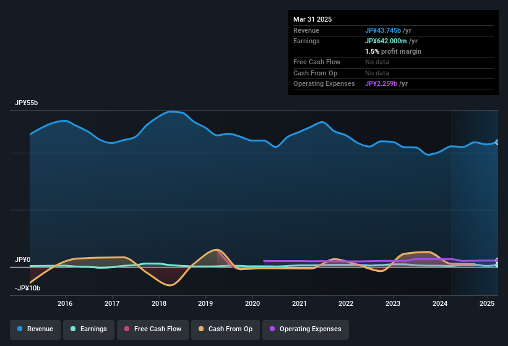Screen dimensions: 508x346
Task: Click the purple Operating Expenses endpoint marker
Action: pyautogui.click(x=497, y=260)
